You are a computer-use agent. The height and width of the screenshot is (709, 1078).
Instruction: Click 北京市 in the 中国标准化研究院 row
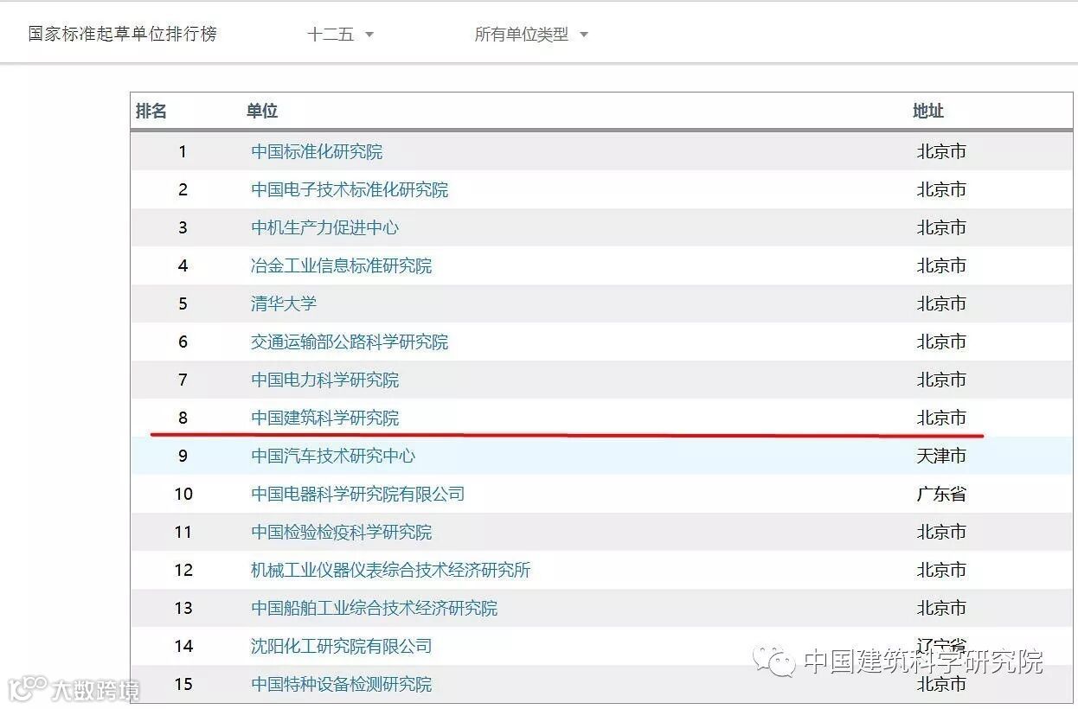tap(941, 151)
